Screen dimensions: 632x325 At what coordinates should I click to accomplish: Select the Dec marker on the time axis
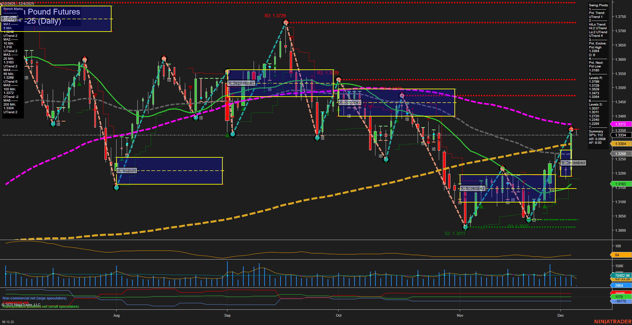[561, 315]
